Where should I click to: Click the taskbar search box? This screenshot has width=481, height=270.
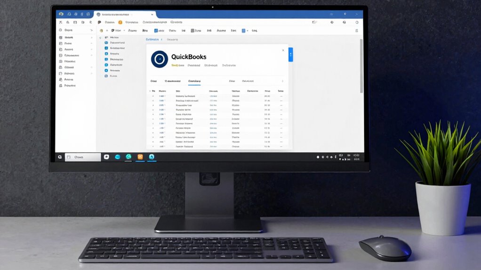click(83, 157)
